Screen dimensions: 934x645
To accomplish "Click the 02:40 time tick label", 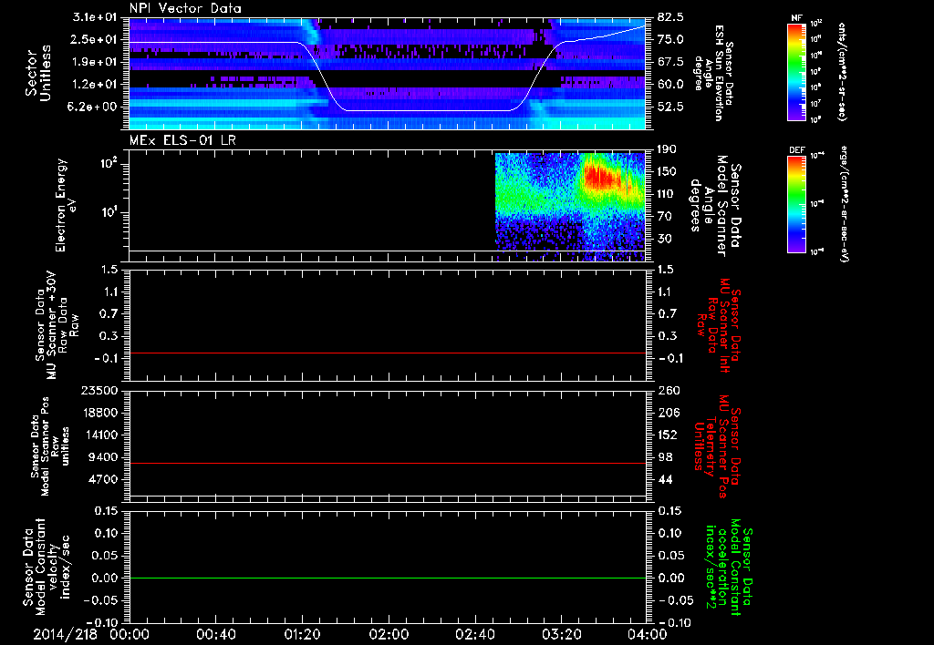I will point(474,634).
